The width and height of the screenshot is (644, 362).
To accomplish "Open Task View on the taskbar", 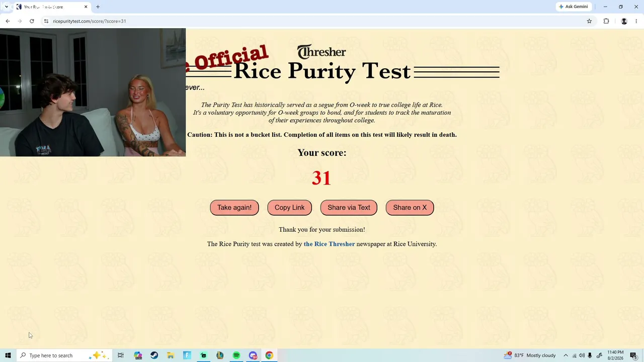I will pyautogui.click(x=121, y=355).
